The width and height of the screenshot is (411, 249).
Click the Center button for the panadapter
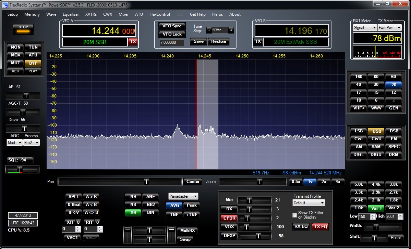click(192, 182)
